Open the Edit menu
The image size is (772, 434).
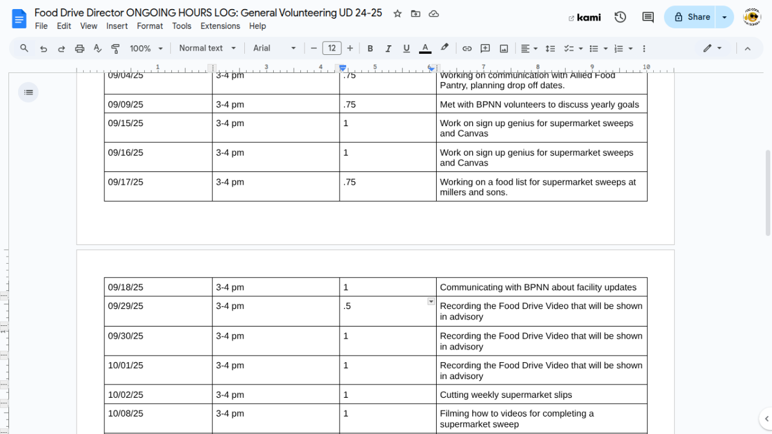pyautogui.click(x=64, y=26)
